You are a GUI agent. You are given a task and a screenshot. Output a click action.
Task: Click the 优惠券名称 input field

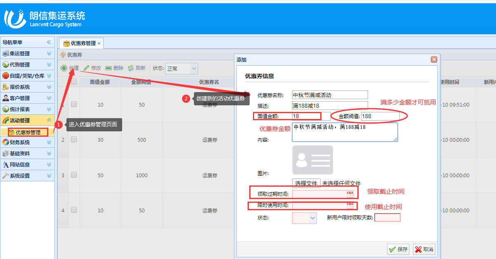[330, 95]
